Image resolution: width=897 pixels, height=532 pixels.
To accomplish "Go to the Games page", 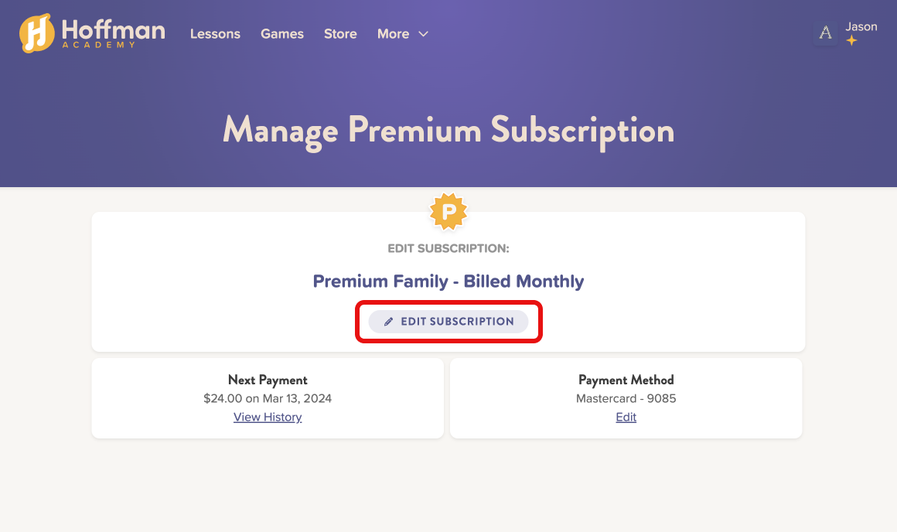I will pos(282,34).
